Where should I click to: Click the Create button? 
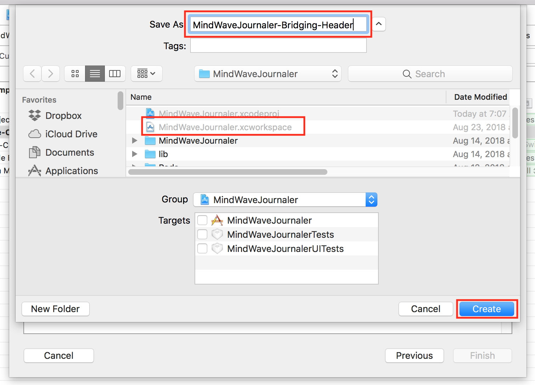click(x=486, y=309)
